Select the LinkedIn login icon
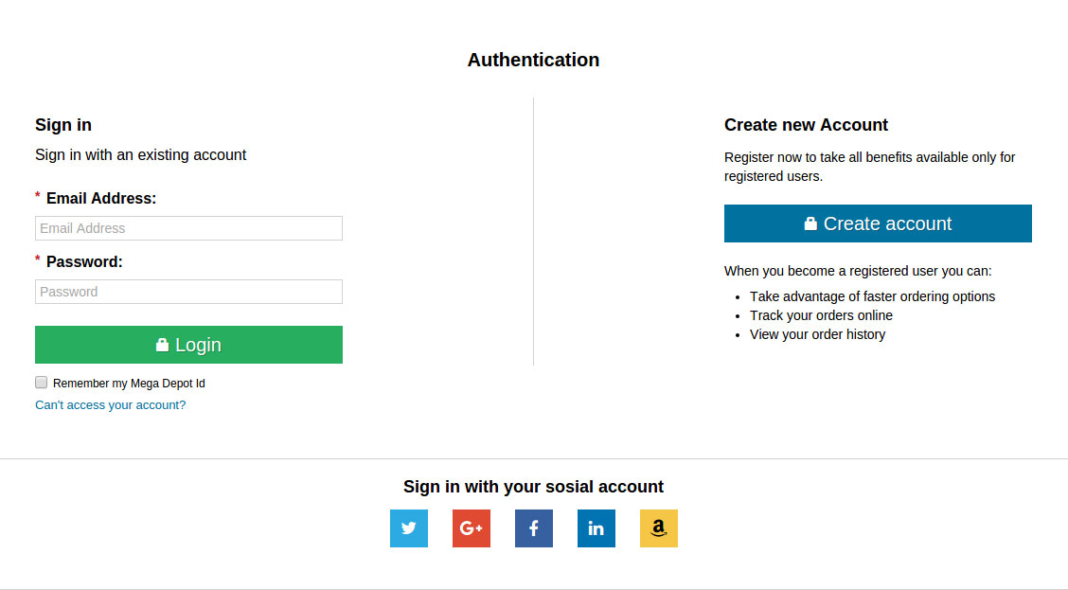 (x=596, y=528)
